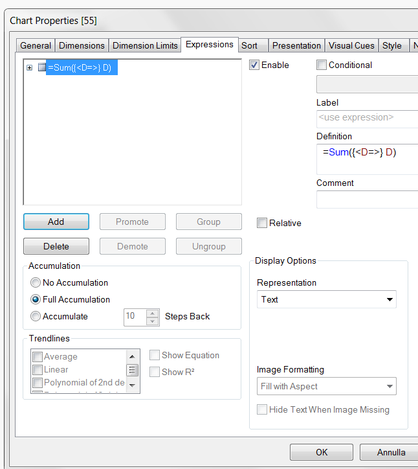Uncheck the Enable checkbox
418x469 pixels.
[254, 65]
